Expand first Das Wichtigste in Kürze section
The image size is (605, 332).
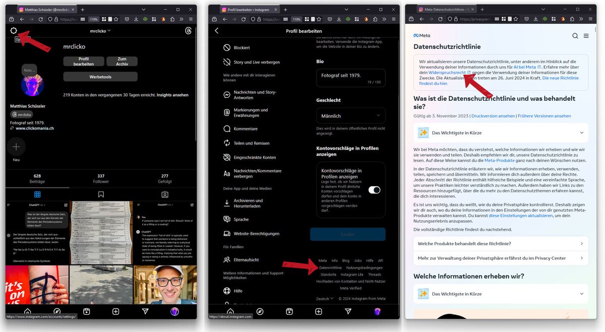(x=501, y=133)
